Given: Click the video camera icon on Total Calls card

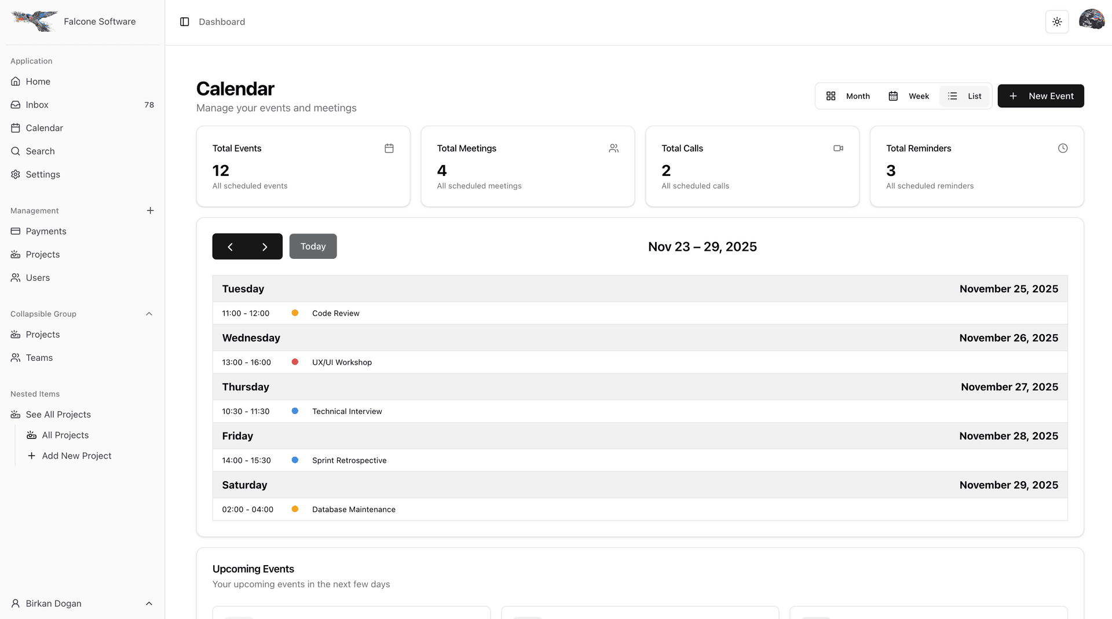Looking at the screenshot, I should (838, 148).
